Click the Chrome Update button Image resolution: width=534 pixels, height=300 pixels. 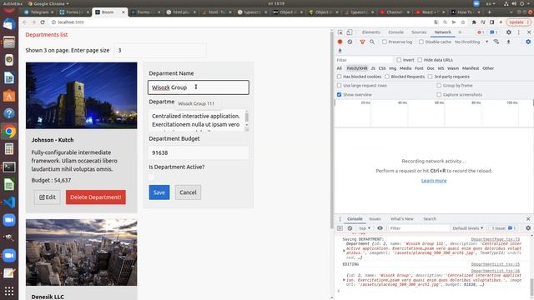point(518,22)
